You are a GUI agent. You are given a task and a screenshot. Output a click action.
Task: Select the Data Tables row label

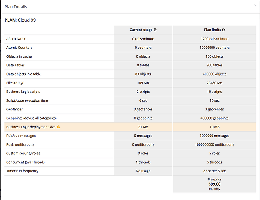pyautogui.click(x=16, y=65)
